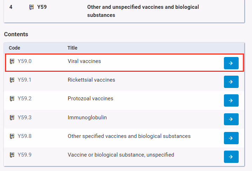The width and height of the screenshot is (252, 171).
Task: Open arrow for Vaccine unspecified Y59.9
Action: (231, 157)
